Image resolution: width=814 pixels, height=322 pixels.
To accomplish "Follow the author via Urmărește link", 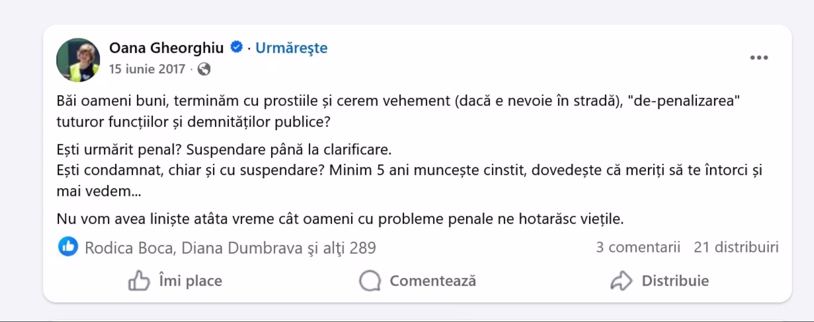I will (x=291, y=48).
